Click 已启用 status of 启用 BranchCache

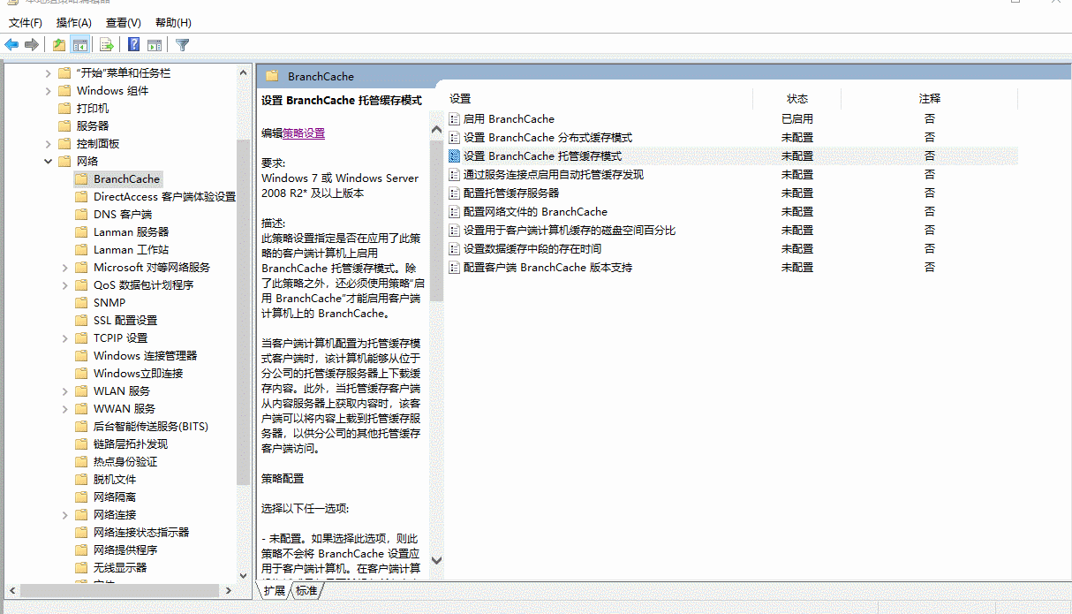click(797, 119)
